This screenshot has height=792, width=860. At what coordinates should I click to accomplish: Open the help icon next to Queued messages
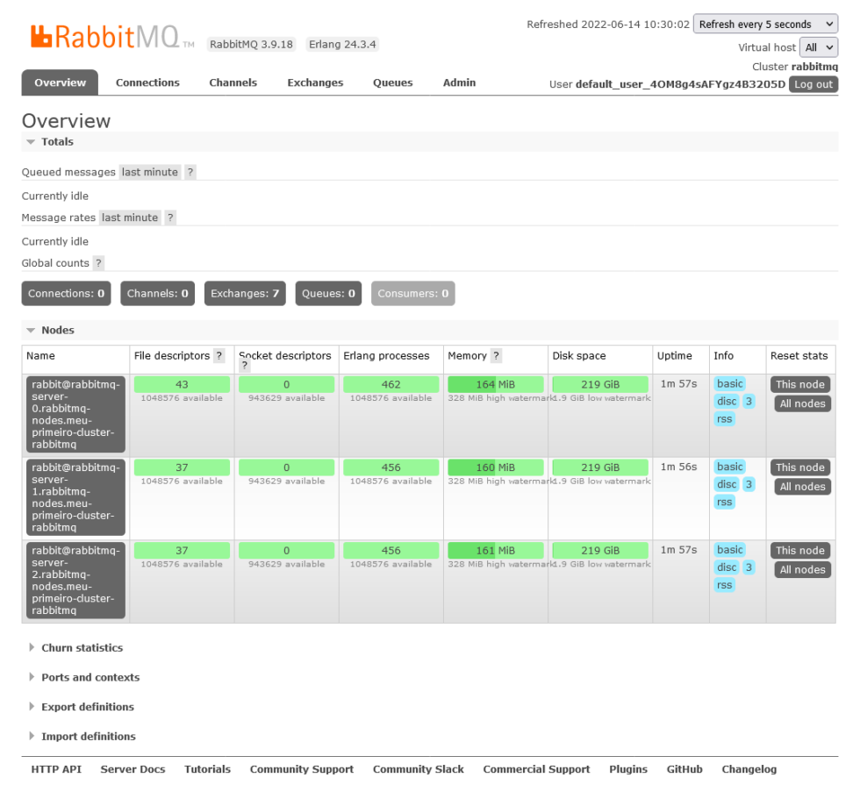pyautogui.click(x=190, y=172)
